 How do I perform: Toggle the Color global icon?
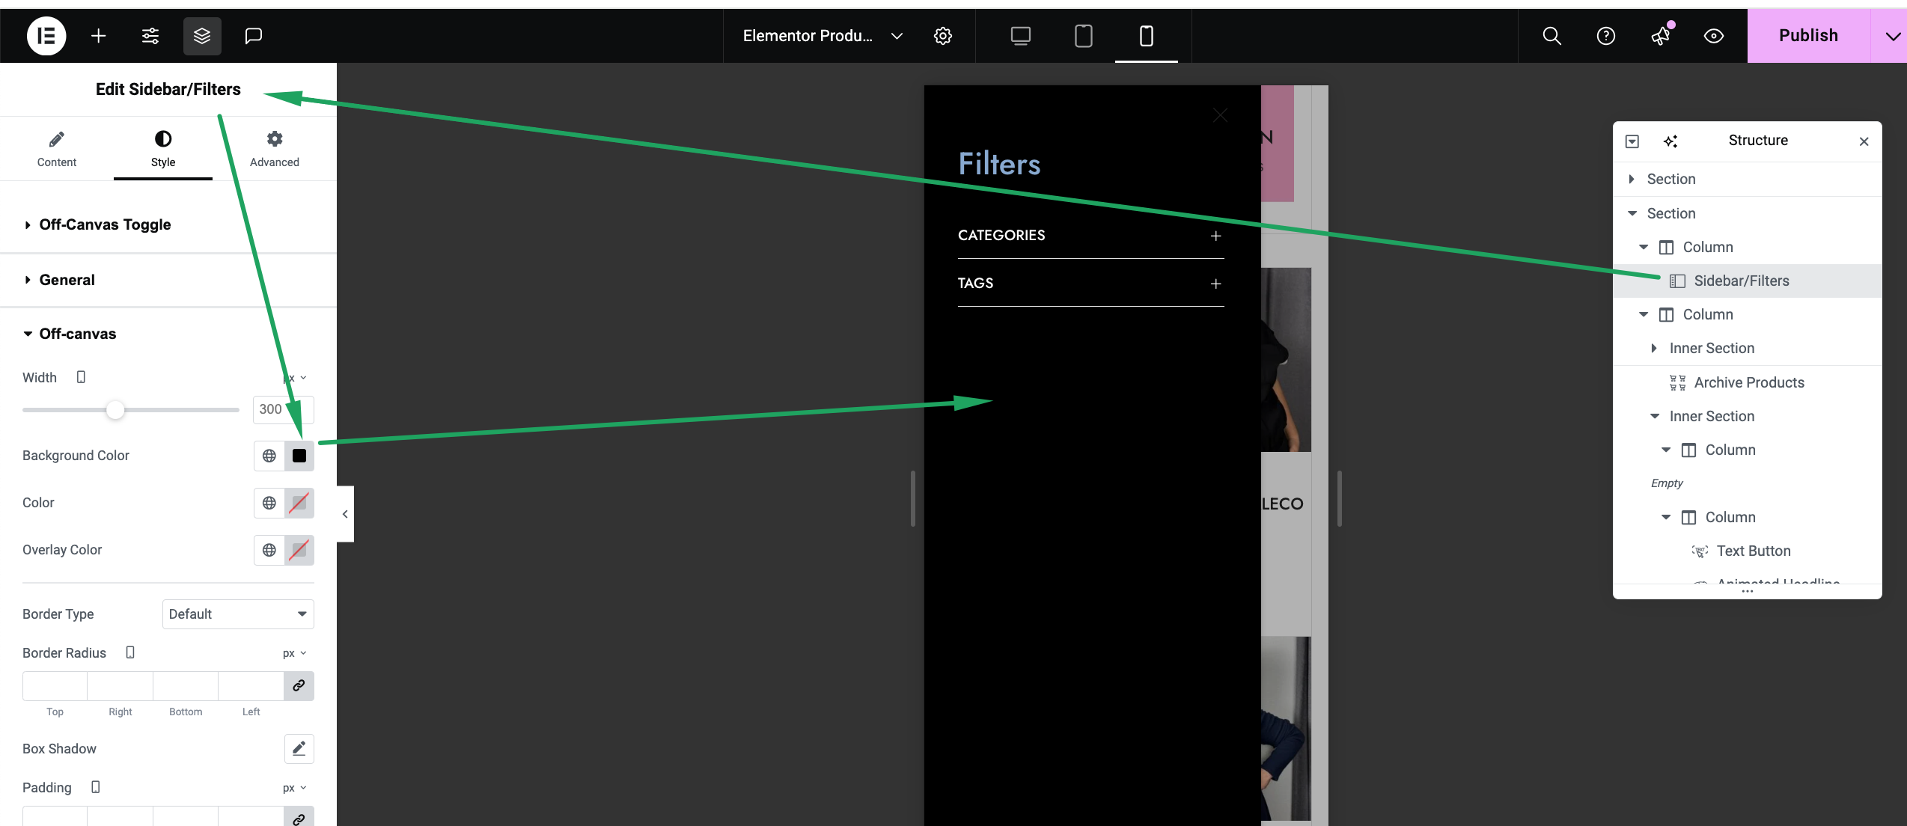click(x=269, y=503)
